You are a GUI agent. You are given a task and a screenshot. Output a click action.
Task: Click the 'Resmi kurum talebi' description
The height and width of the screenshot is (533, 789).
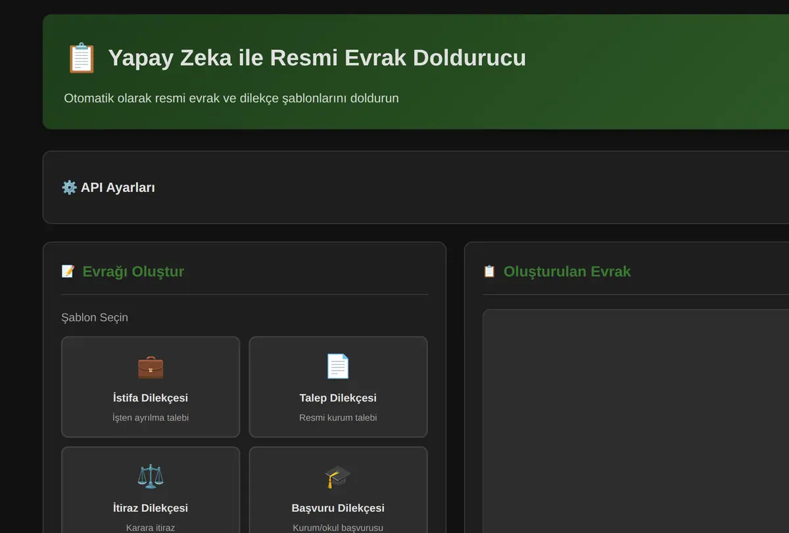pyautogui.click(x=338, y=417)
